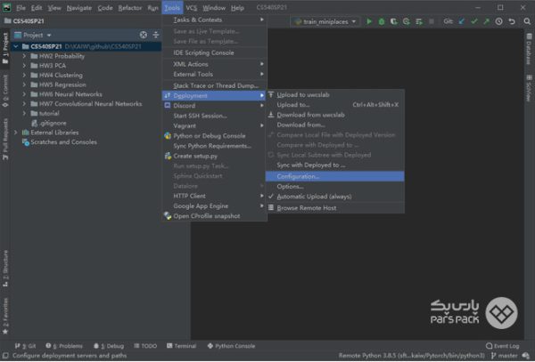
Task: Run with coverage icon in toolbar
Action: [x=394, y=21]
